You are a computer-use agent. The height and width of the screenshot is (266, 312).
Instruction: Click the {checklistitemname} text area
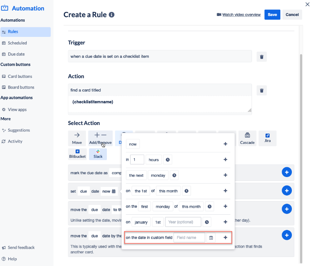click(160, 105)
